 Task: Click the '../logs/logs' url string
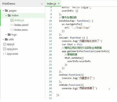pos(81,28)
